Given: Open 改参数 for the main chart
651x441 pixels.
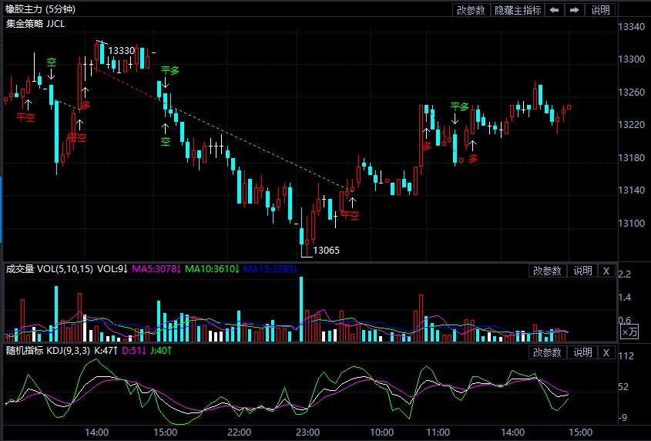Looking at the screenshot, I should point(471,10).
